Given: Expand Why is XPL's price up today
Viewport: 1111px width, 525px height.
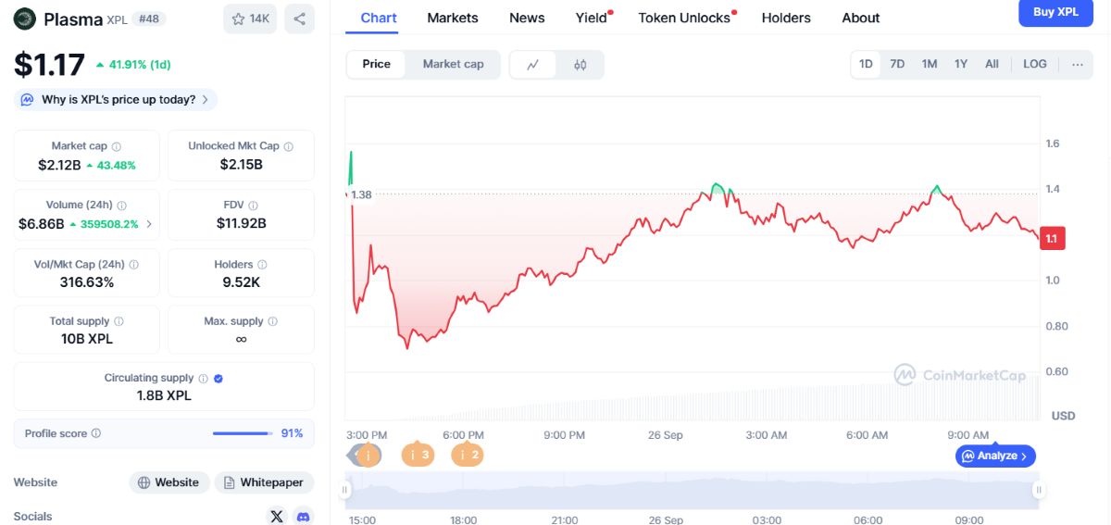Looking at the screenshot, I should [116, 99].
